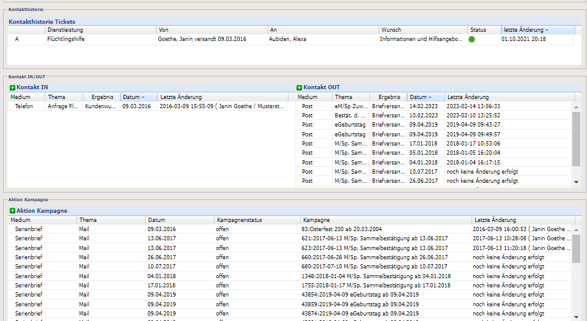587x321 pixels.
Task: Add new Aktion Kampagne entry with plus icon
Action: coord(12,211)
